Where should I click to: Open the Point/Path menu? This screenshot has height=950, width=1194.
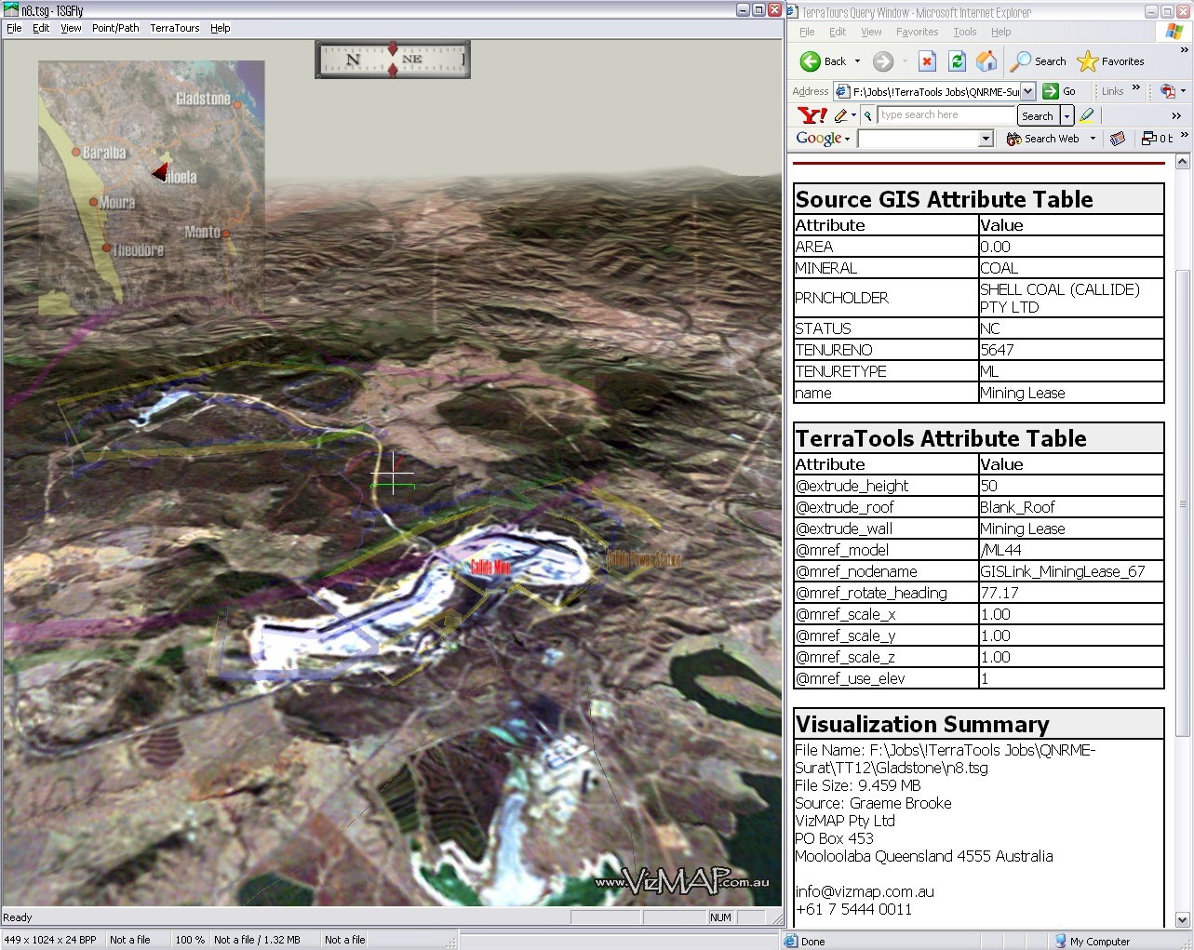pyautogui.click(x=115, y=28)
